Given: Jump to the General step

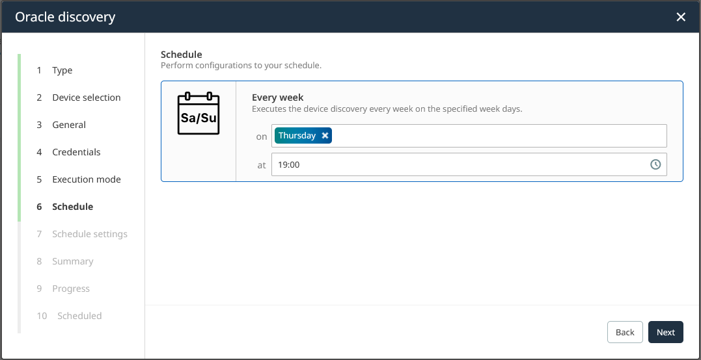Looking at the screenshot, I should coord(69,125).
